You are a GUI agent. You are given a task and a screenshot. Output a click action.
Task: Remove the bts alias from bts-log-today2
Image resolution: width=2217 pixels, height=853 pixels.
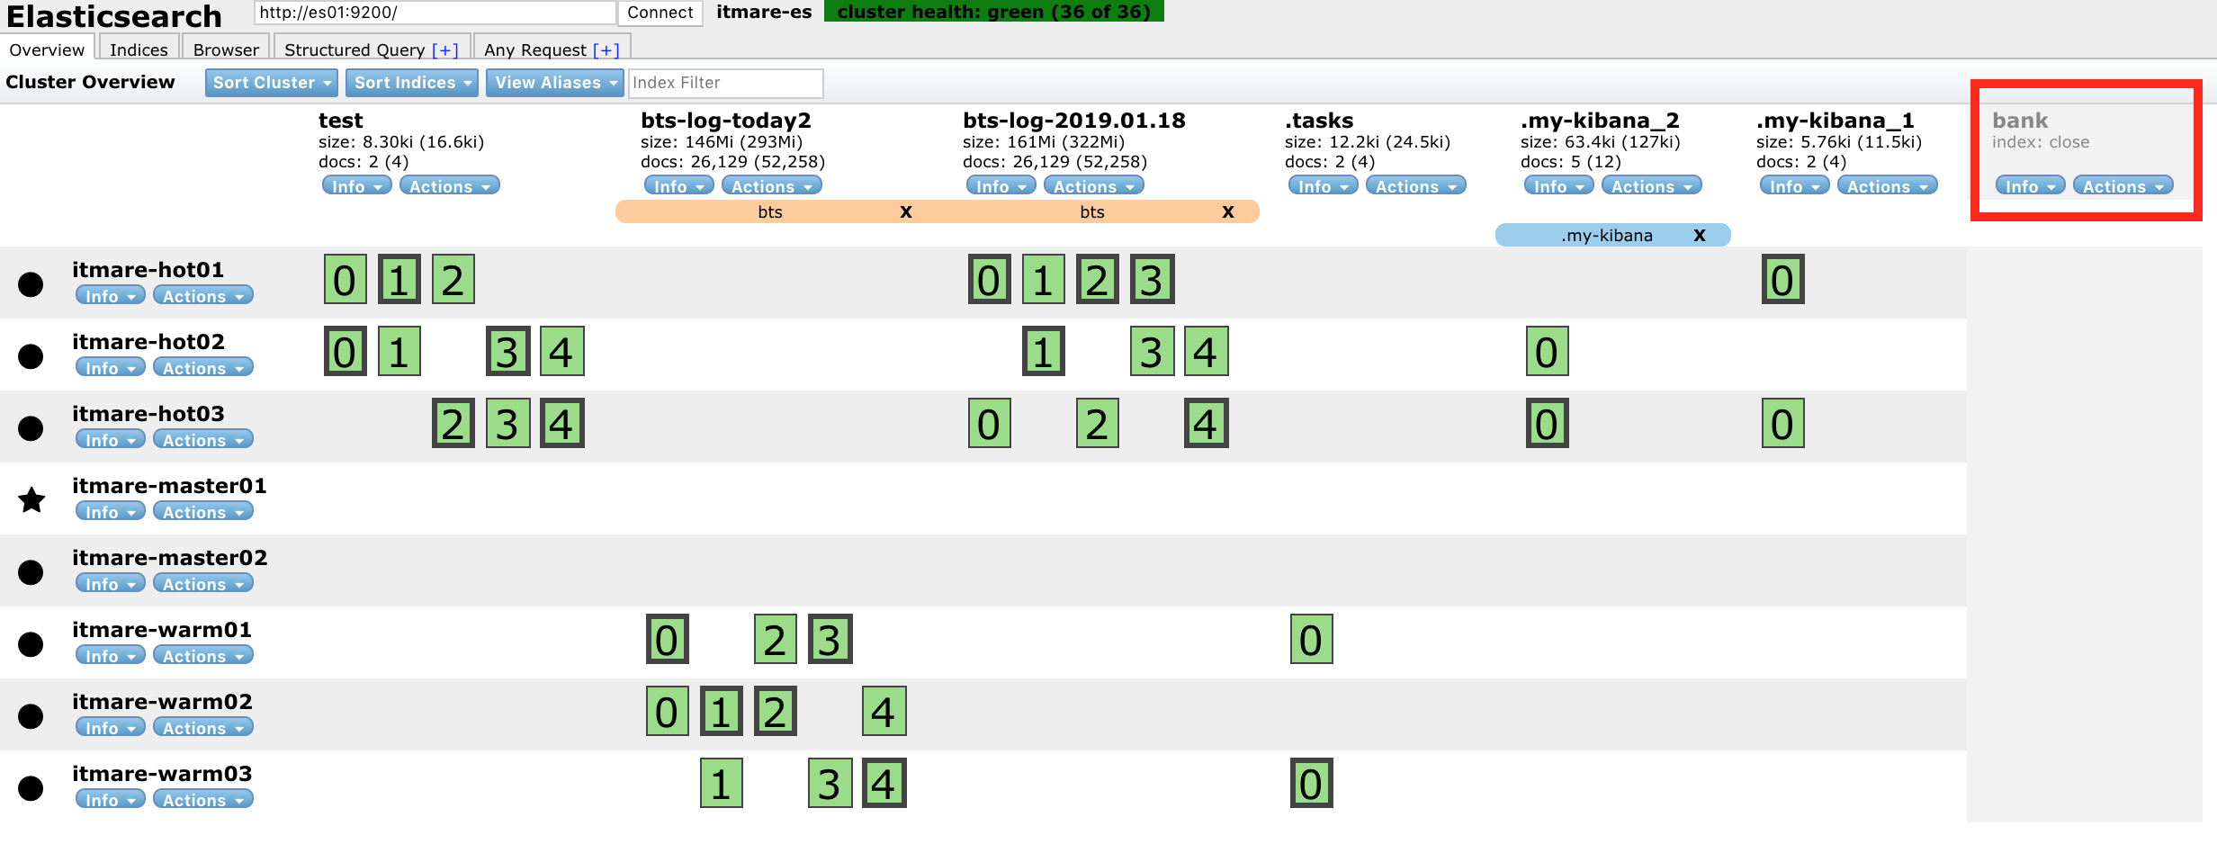click(906, 211)
